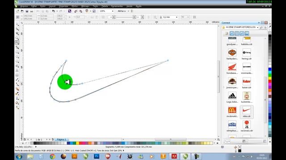Open the Undo history dropdown arrow
This screenshot has width=286, height=160.
coord(57,11)
